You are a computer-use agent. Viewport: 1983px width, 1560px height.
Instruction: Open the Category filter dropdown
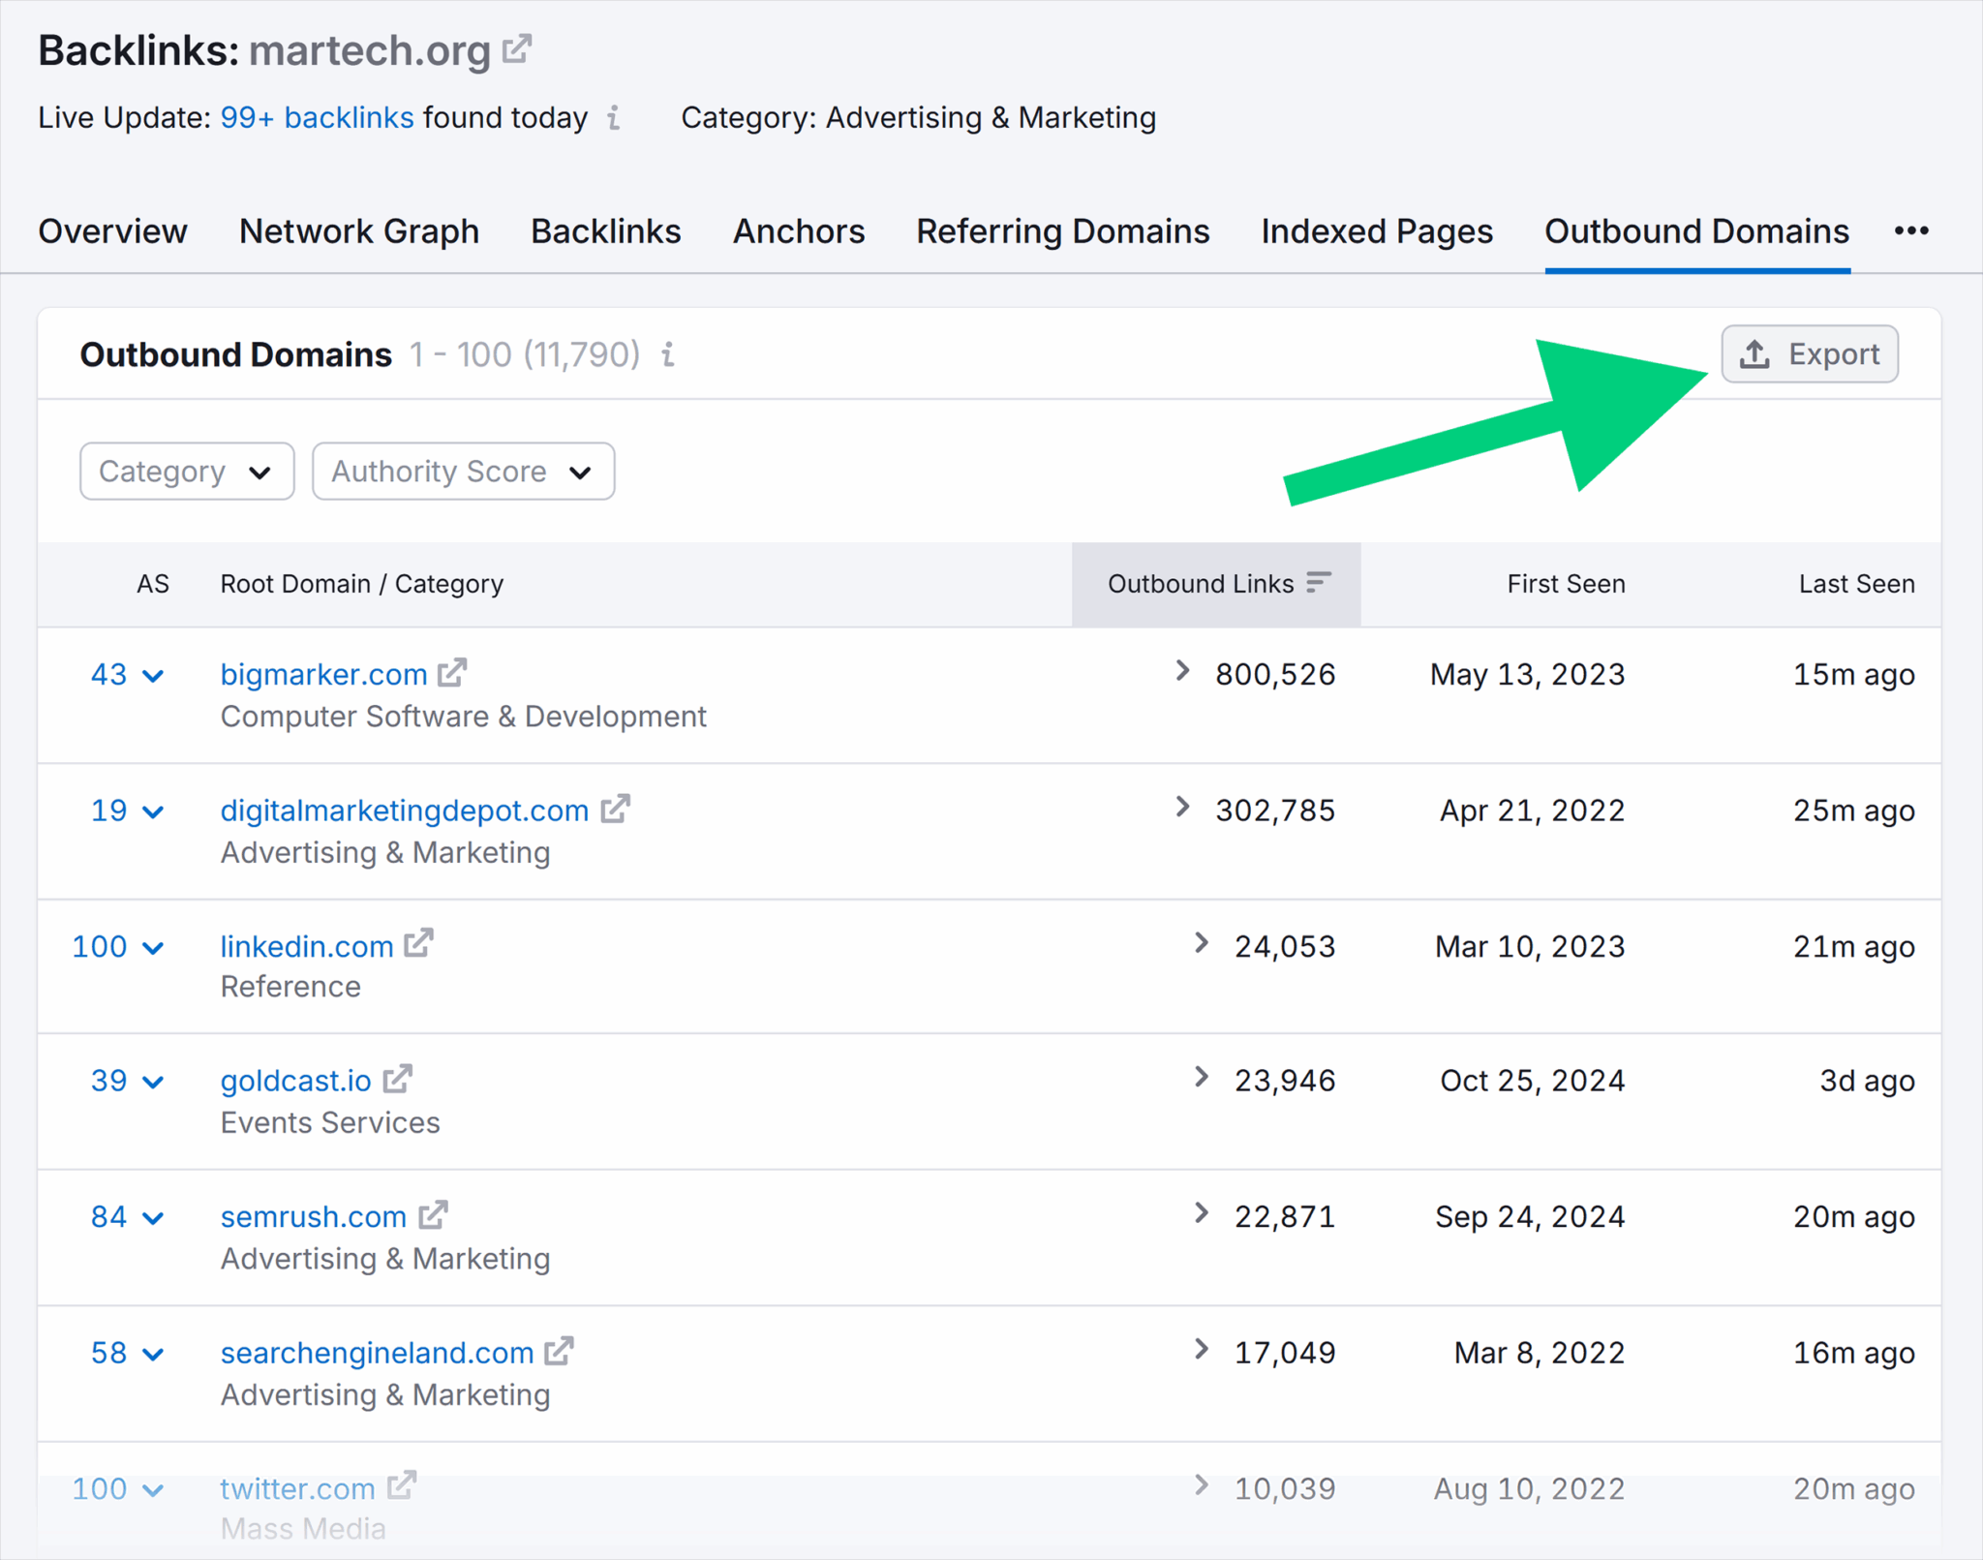pos(186,472)
